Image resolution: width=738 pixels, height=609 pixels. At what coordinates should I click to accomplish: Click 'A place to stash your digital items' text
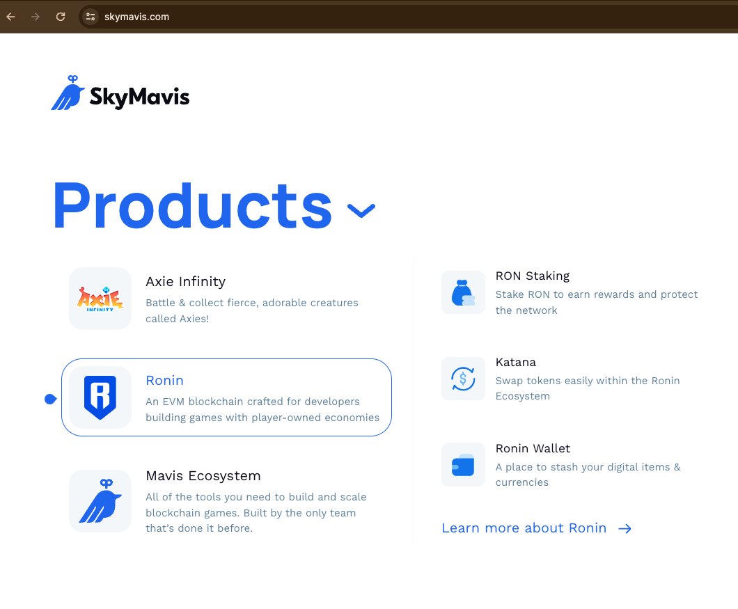[588, 475]
